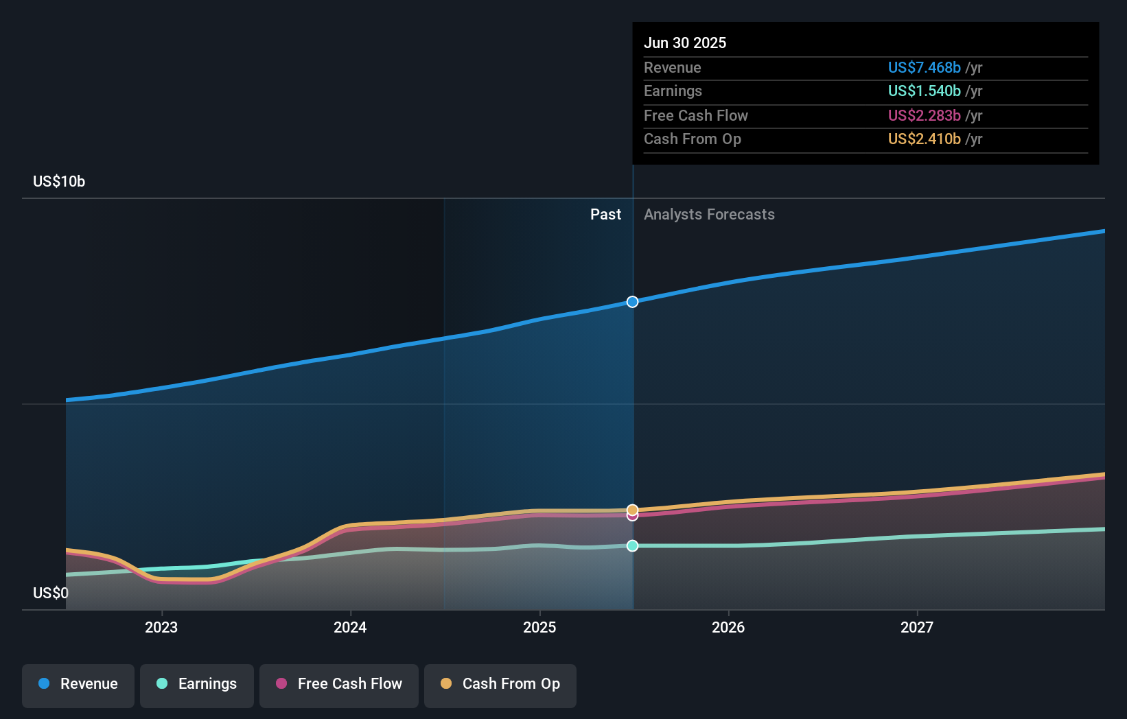Select the Earnings data point marker on the chart
Image resolution: width=1127 pixels, height=719 pixels.
click(632, 545)
